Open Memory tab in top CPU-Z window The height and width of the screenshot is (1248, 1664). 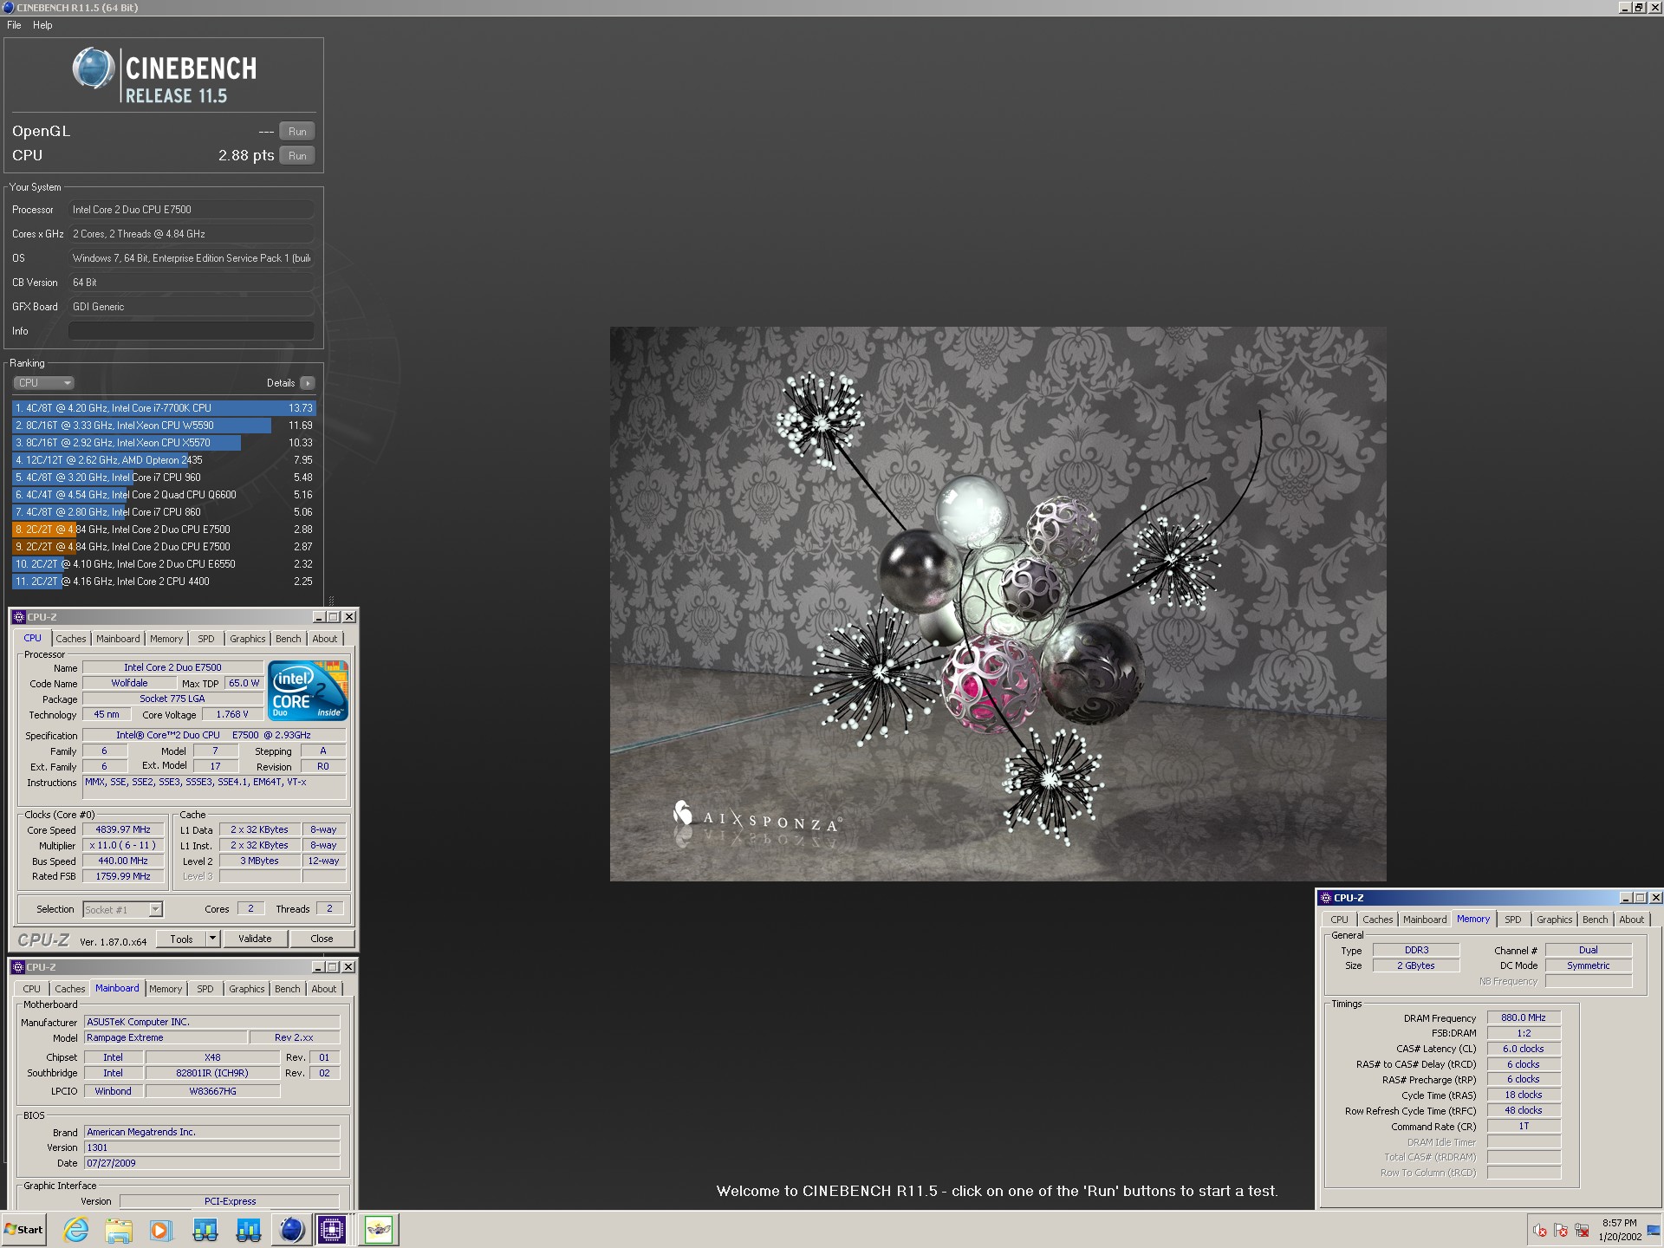pos(166,639)
